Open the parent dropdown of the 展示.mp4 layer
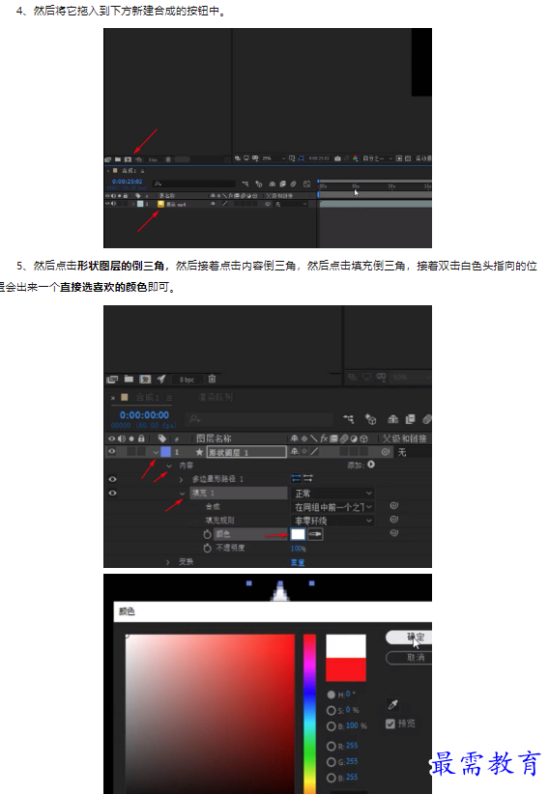Image resolution: width=549 pixels, height=794 pixels. [291, 204]
